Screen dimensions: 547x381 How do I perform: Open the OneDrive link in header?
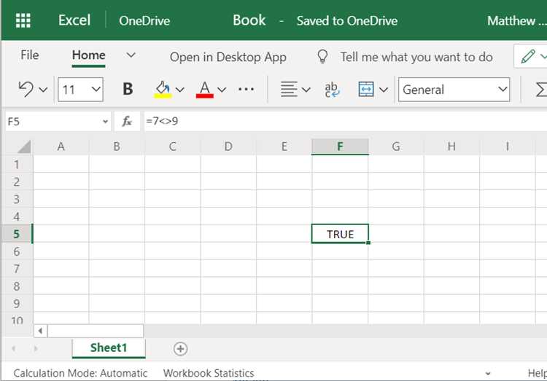click(144, 20)
